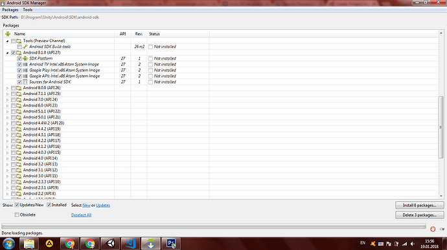Image resolution: width=447 pixels, height=250 pixels.
Task: Open the Packages menu
Action: point(10,10)
